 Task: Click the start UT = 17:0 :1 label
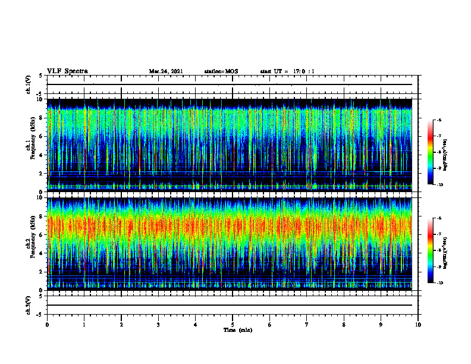[287, 71]
